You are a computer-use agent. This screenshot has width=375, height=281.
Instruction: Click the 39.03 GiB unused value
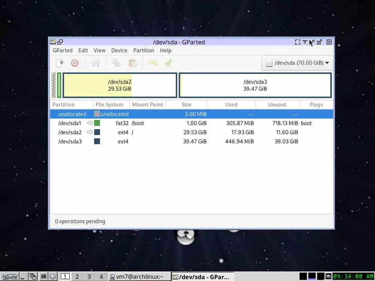286,142
